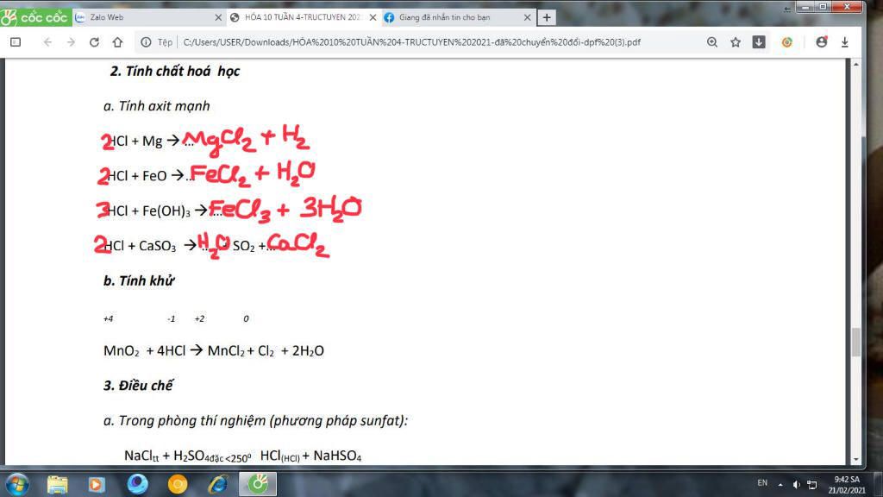
Task: Click the EN language indicator
Action: [762, 483]
